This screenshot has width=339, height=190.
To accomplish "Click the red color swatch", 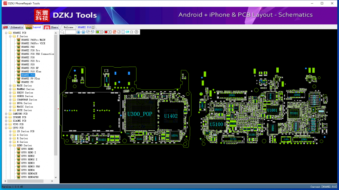I will pos(106,32).
